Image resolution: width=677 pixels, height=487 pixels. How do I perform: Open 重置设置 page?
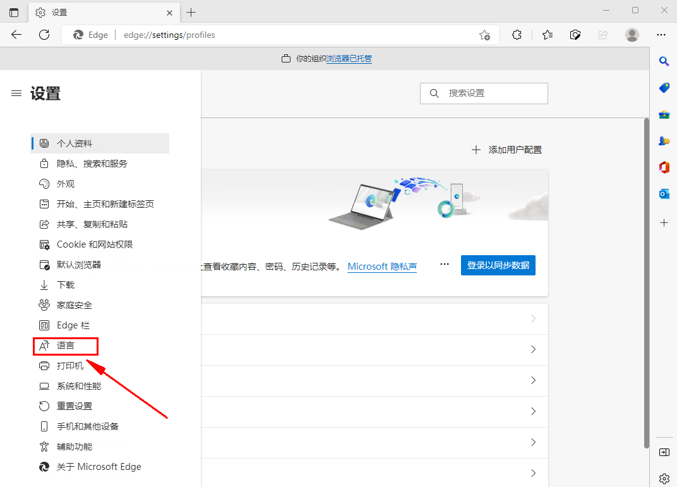(100, 406)
